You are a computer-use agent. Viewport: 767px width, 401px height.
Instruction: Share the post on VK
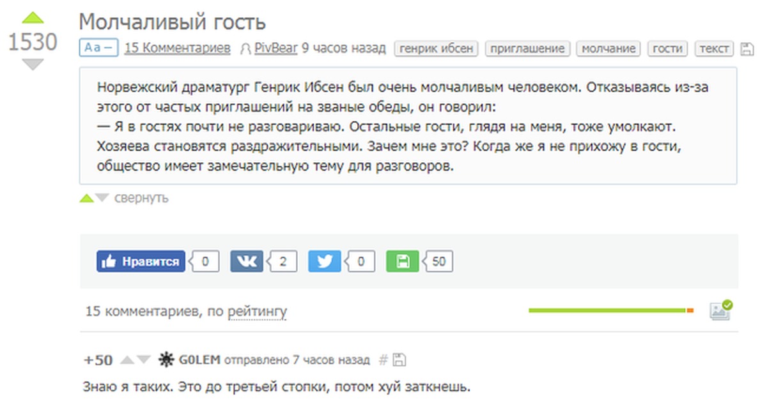(x=247, y=261)
